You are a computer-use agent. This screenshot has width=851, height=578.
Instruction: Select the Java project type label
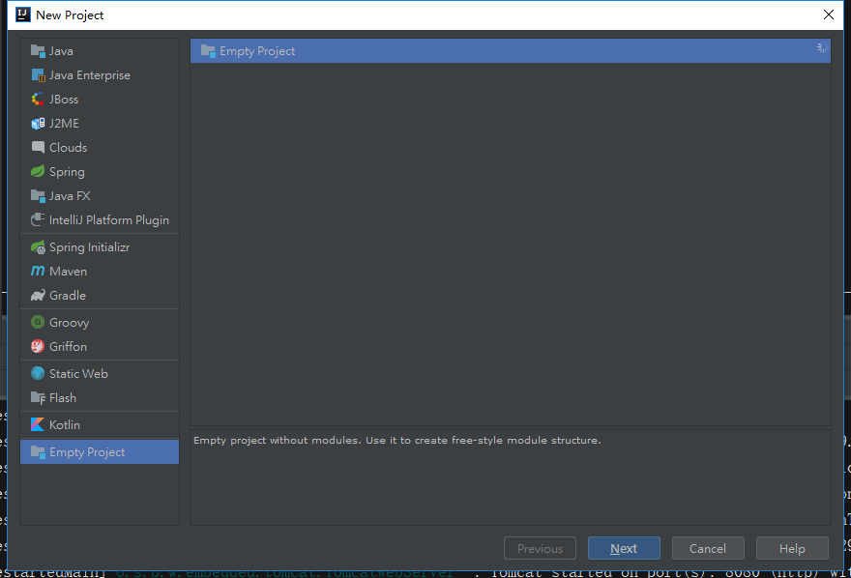click(x=61, y=51)
